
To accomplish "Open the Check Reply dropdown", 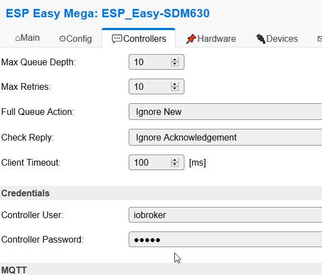I will pyautogui.click(x=225, y=137).
